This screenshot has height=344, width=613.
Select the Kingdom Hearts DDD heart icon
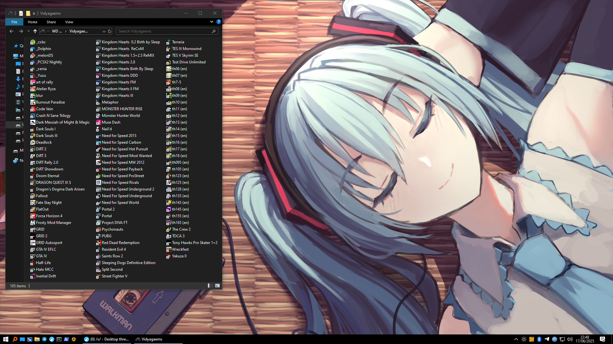pyautogui.click(x=98, y=75)
